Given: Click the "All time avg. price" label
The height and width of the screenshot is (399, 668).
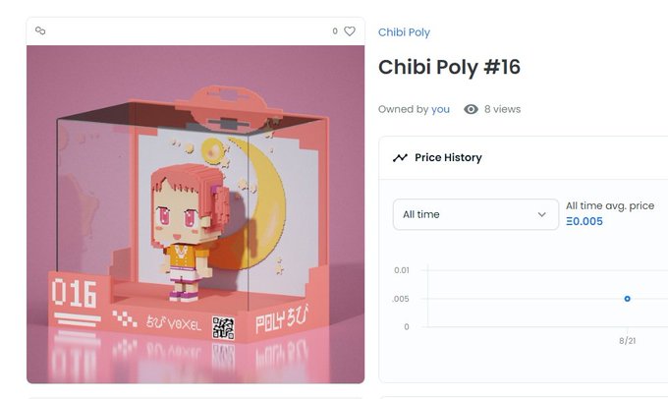Looking at the screenshot, I should 610,206.
